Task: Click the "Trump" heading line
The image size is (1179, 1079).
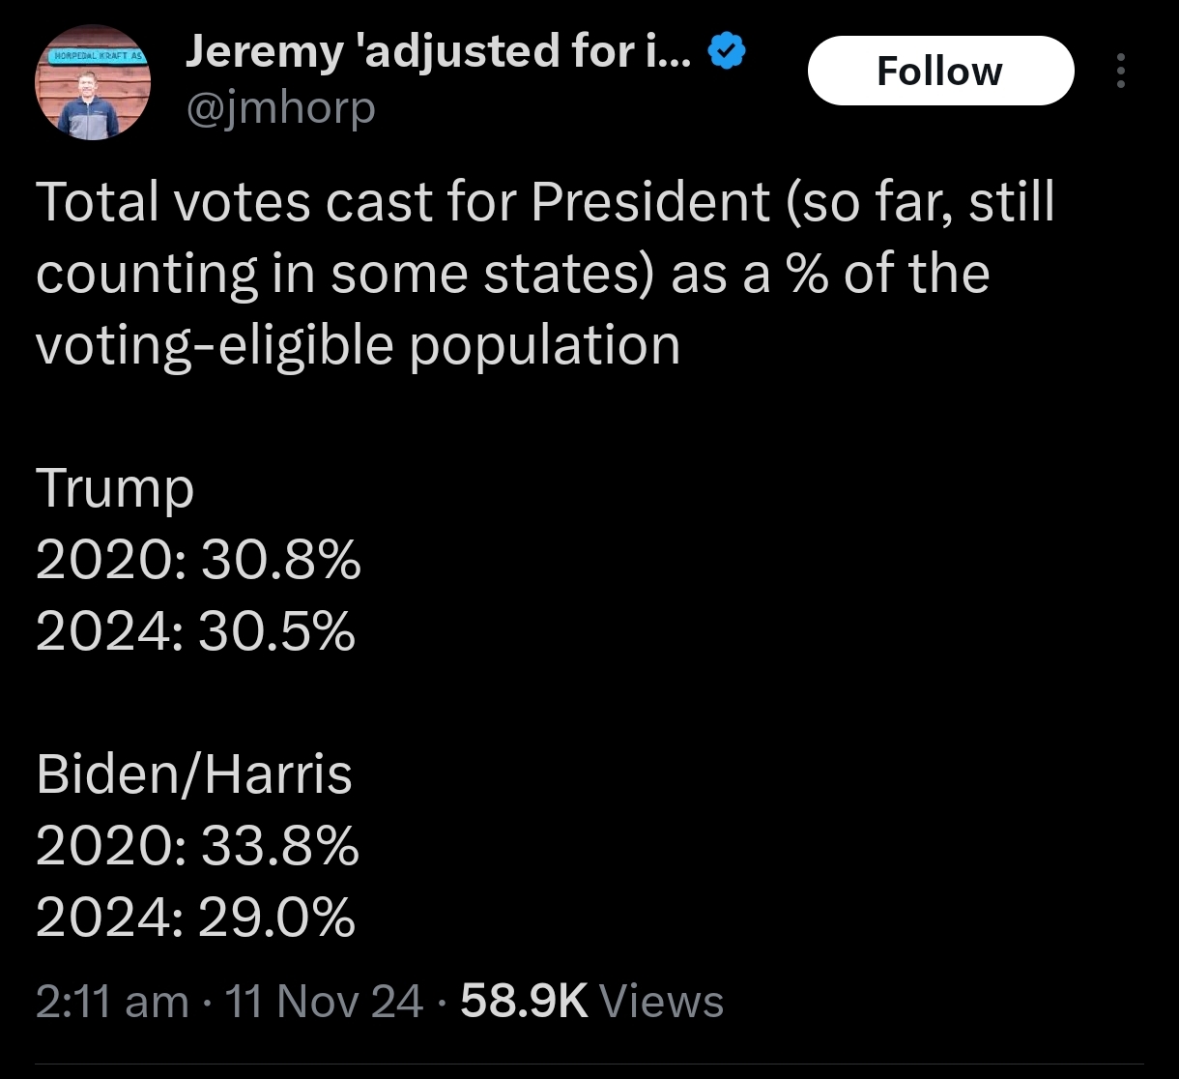Action: coord(115,487)
